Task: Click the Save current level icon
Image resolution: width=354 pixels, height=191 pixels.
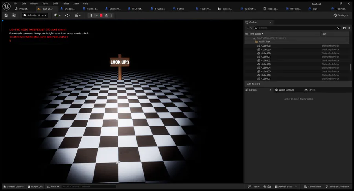Action: click(6, 15)
